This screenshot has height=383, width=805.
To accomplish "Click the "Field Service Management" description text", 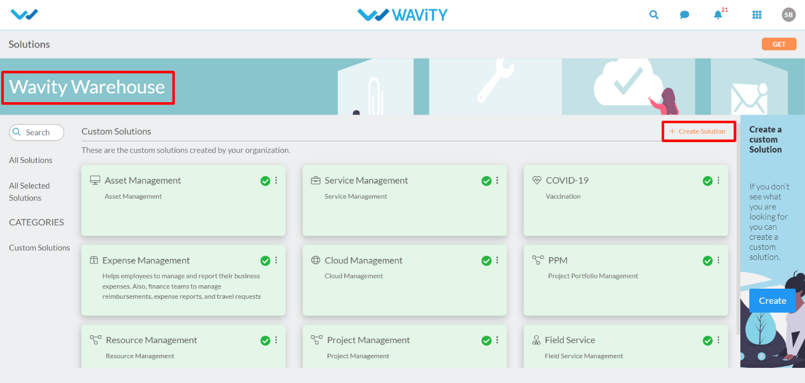I will click(x=584, y=356).
